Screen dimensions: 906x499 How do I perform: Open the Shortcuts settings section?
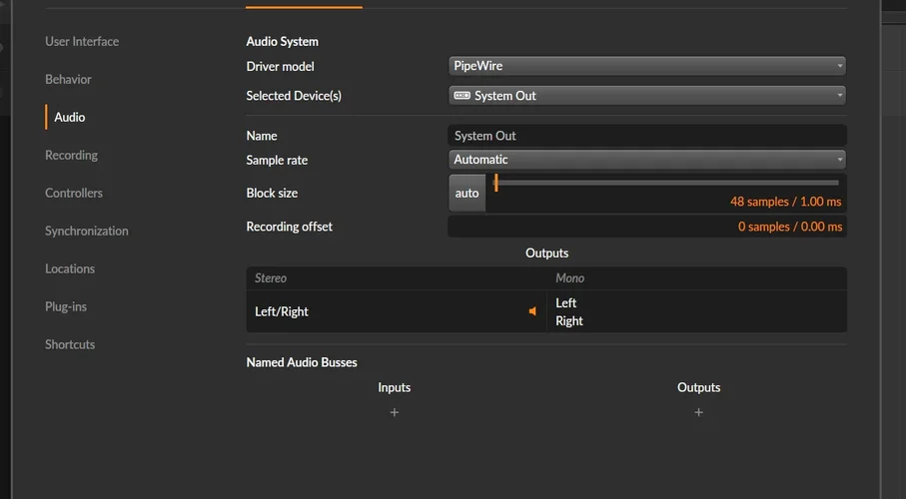point(70,344)
